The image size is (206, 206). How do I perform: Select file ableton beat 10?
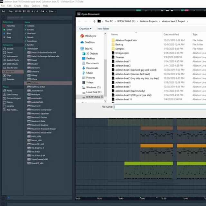coord(124,99)
